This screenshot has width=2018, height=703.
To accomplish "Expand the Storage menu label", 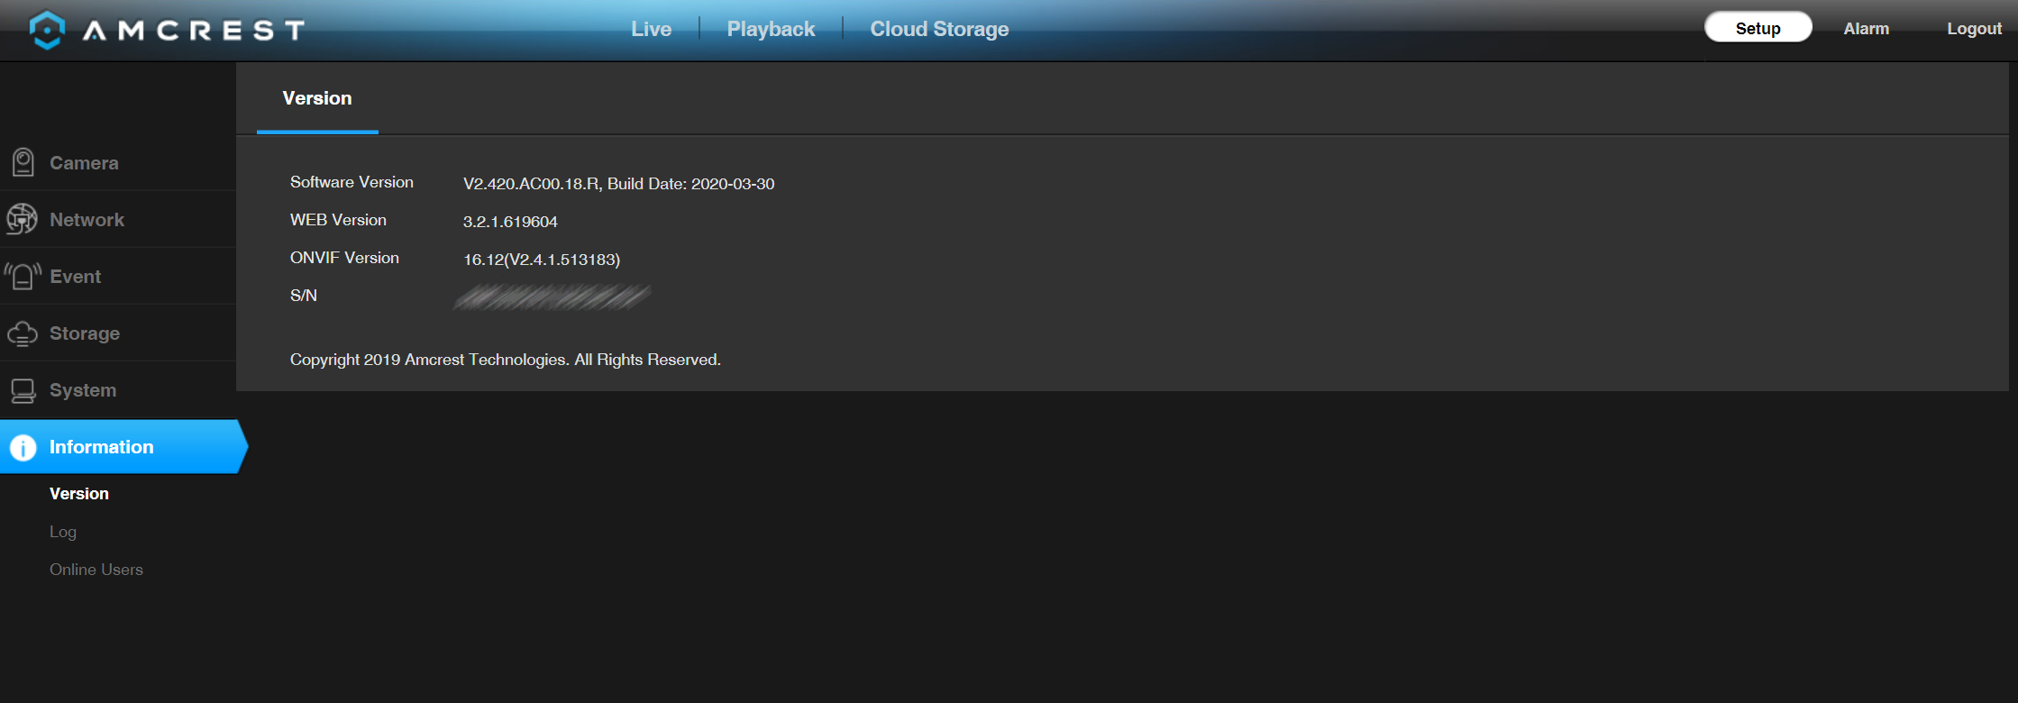I will [85, 333].
